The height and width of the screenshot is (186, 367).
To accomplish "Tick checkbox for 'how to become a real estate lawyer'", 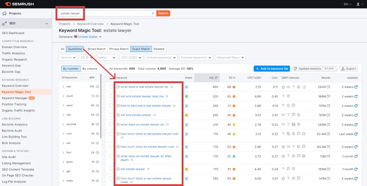I will [x=111, y=105].
